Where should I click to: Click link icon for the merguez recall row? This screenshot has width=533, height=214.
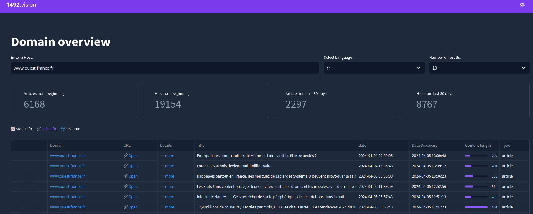(x=126, y=176)
